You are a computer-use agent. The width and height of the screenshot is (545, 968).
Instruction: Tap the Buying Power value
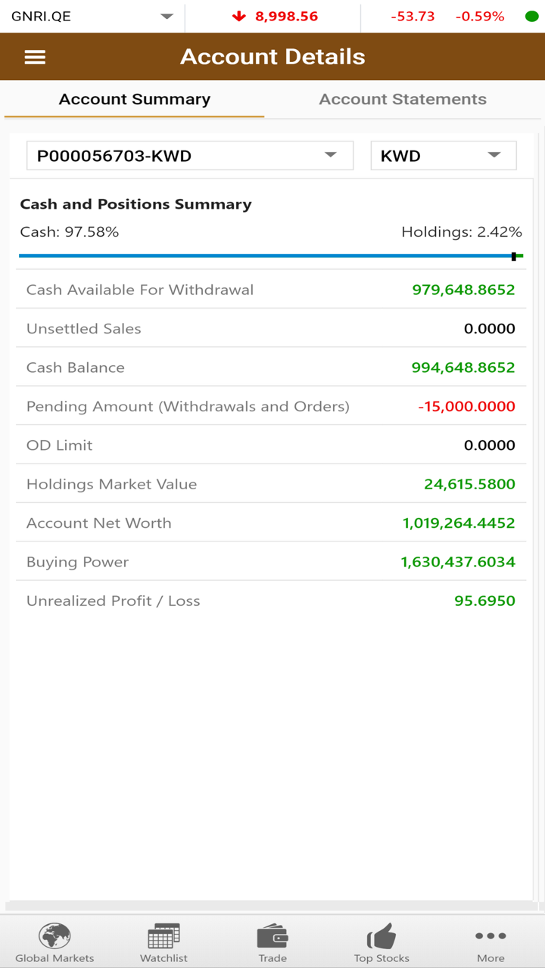pos(458,562)
